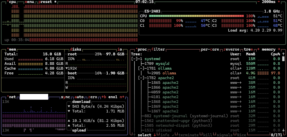The width and height of the screenshot is (287, 137).
Task: Select the 4059 apache2 process
Action: pos(206,92)
